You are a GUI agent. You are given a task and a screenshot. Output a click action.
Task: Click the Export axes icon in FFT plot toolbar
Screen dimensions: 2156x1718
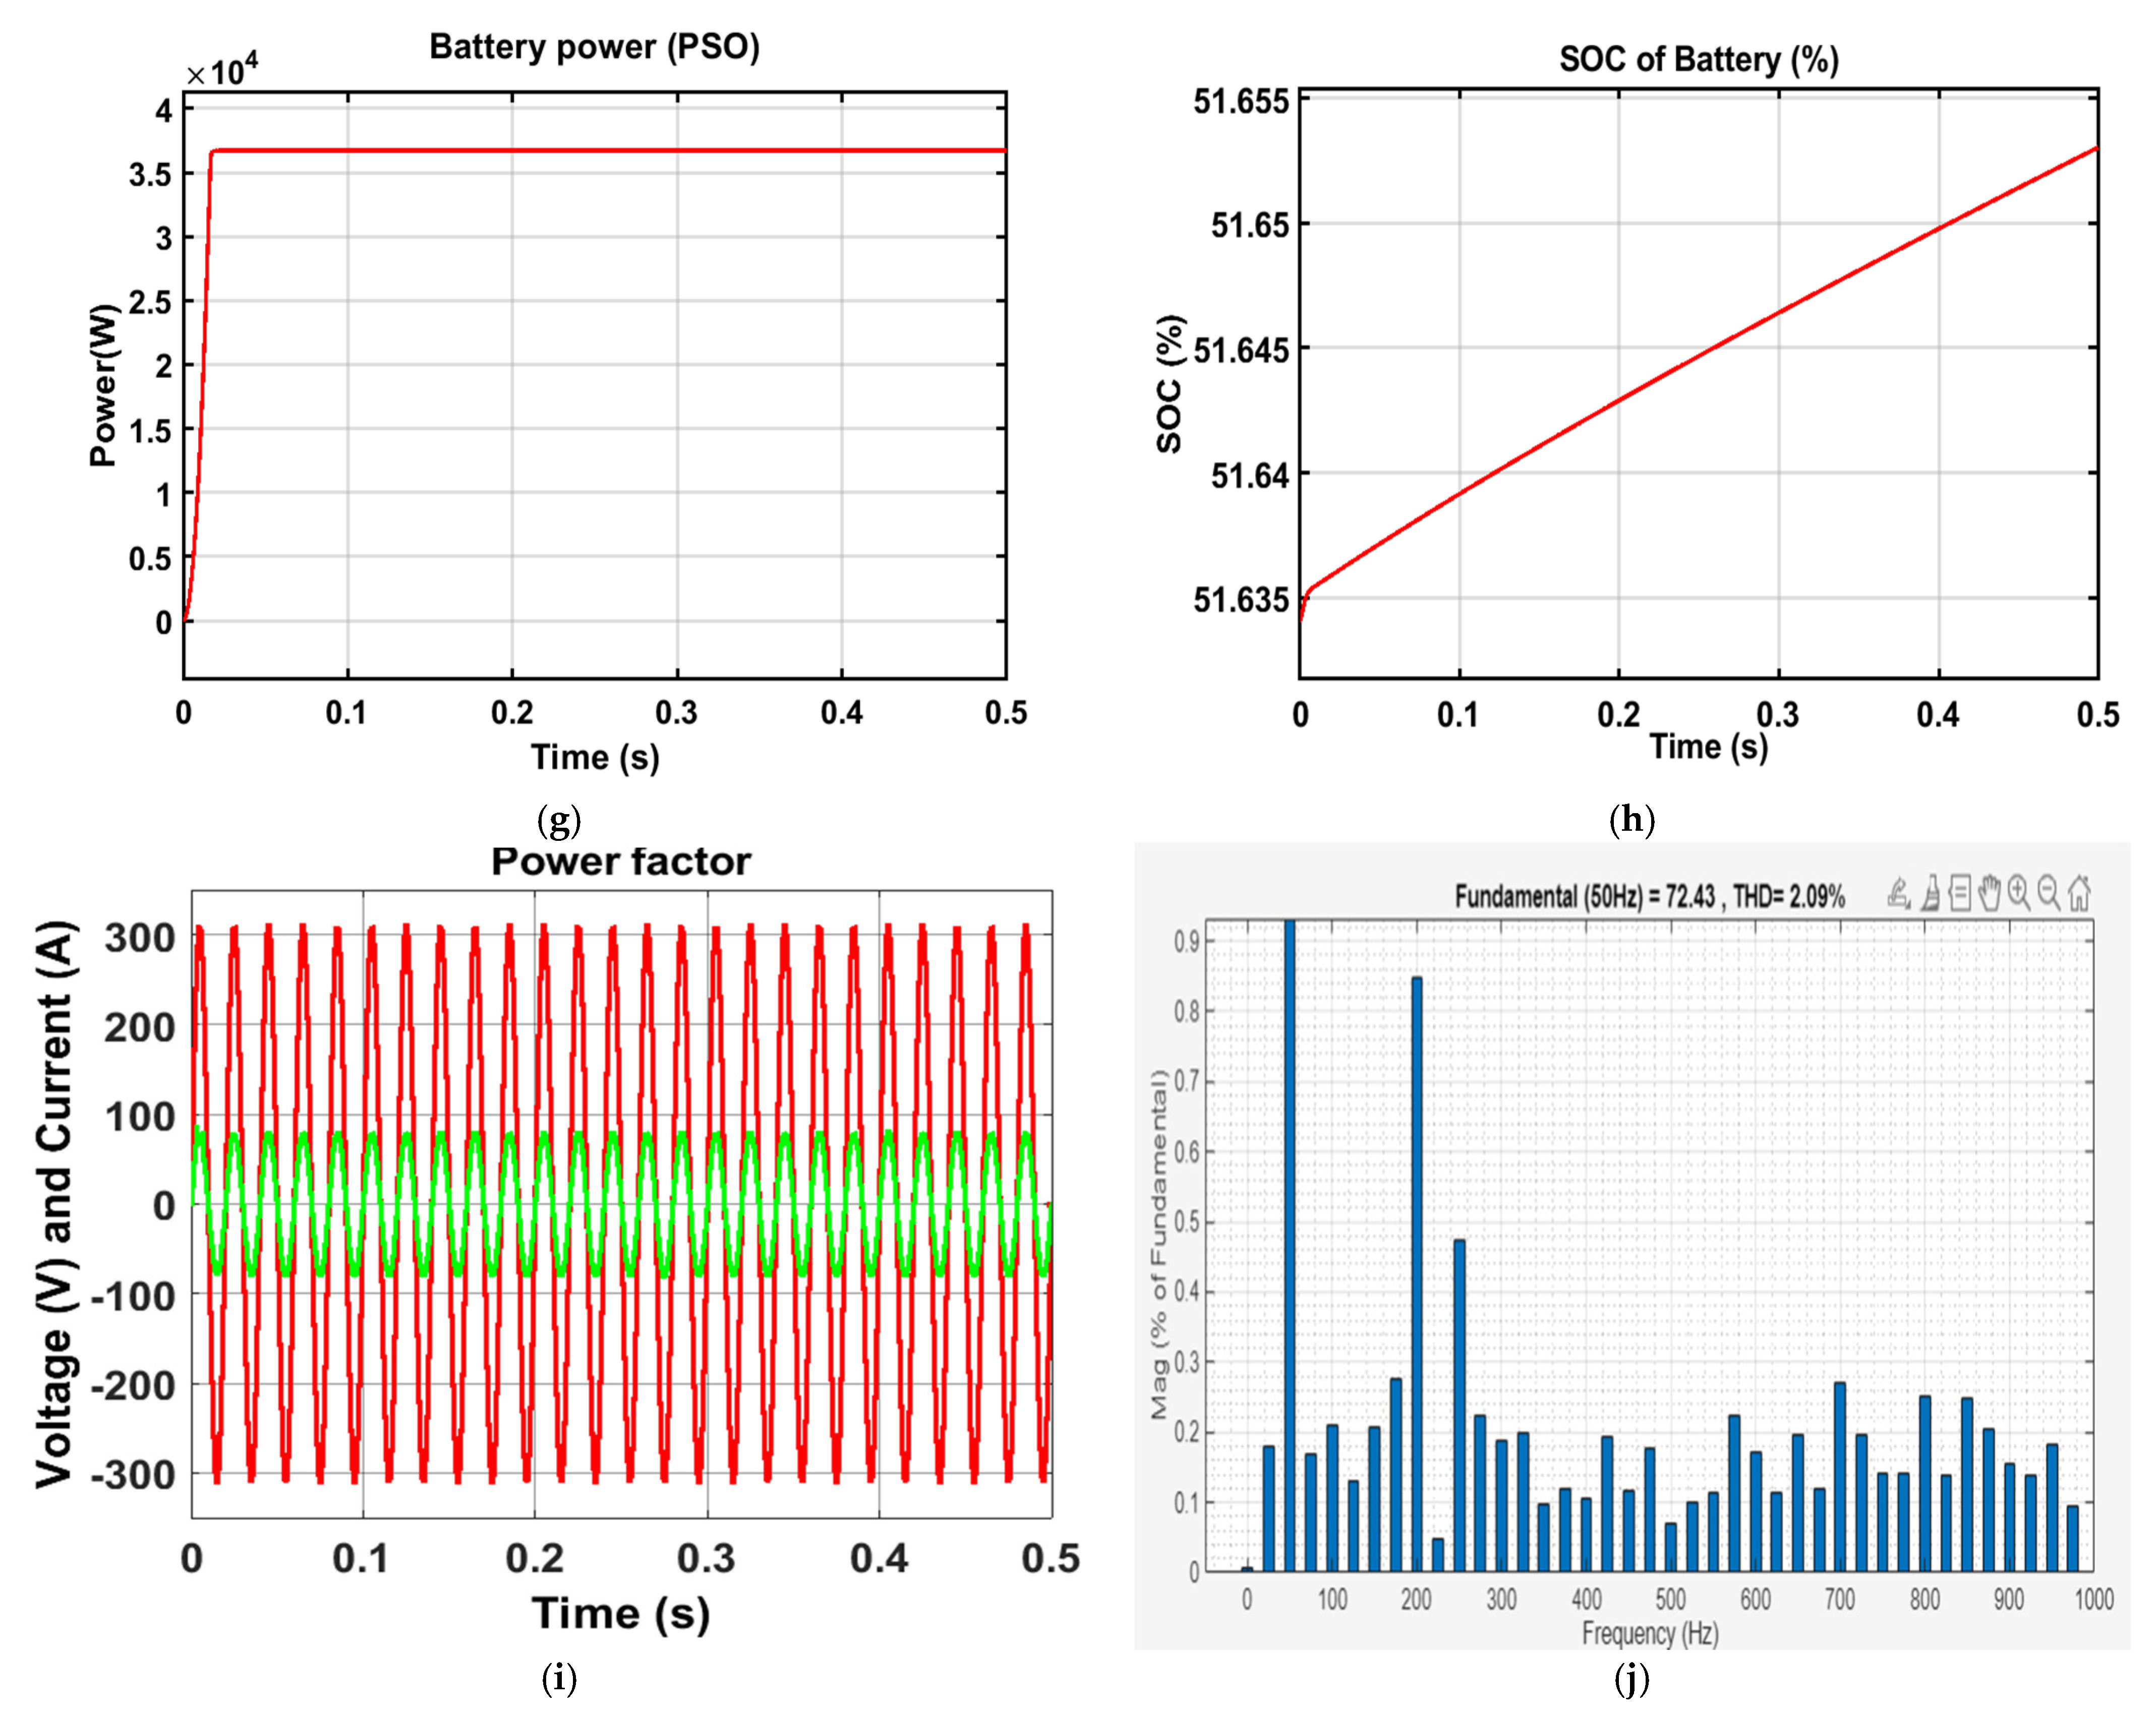click(x=1899, y=892)
